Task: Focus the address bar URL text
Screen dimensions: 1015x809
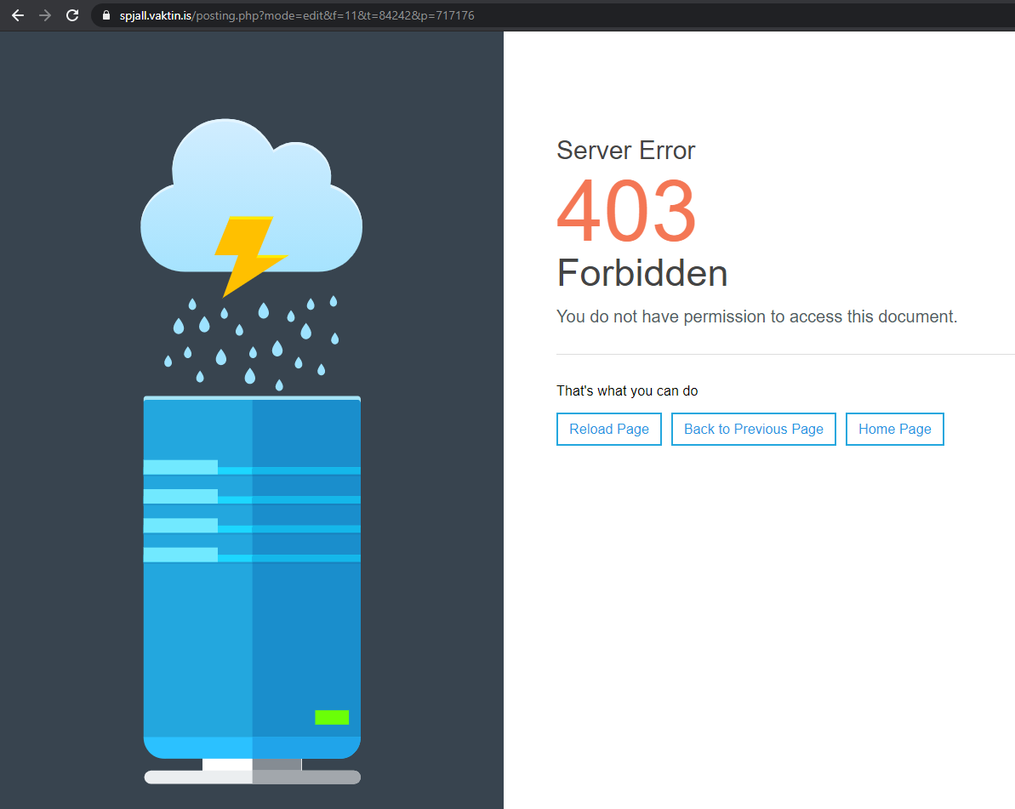Action: [298, 15]
